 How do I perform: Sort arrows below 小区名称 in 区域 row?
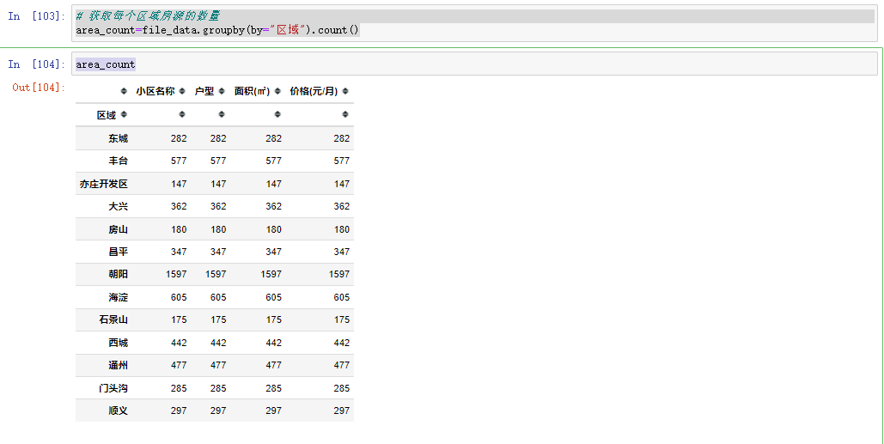tap(182, 114)
